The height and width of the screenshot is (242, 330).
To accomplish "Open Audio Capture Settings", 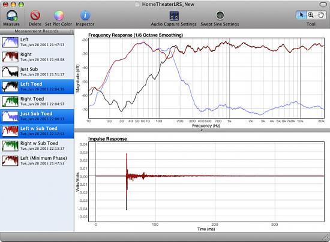I will point(174,16).
